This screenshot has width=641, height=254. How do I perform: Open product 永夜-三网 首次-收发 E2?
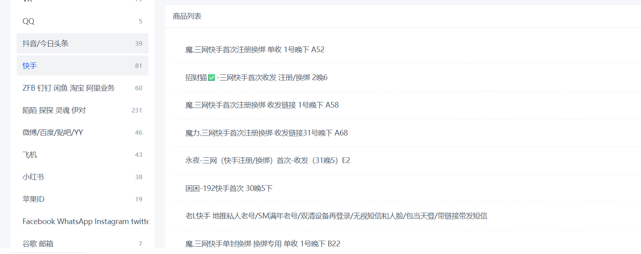coord(268,161)
